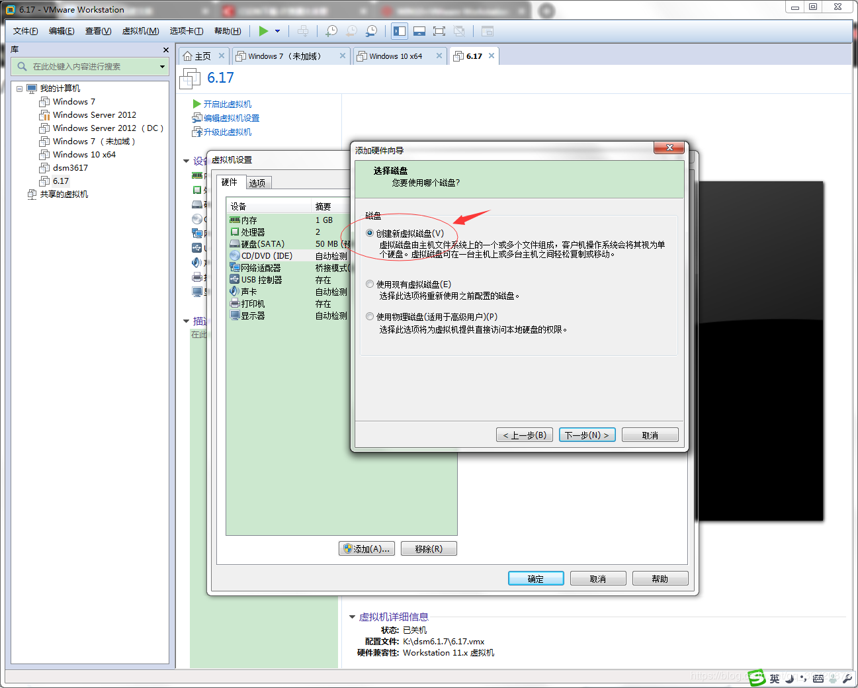
Task: Close the 库 library panel
Action: click(165, 50)
